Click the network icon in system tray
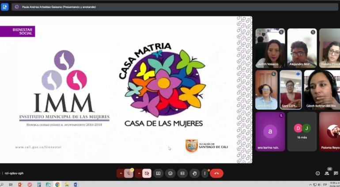340x187 pixels. click(x=315, y=185)
